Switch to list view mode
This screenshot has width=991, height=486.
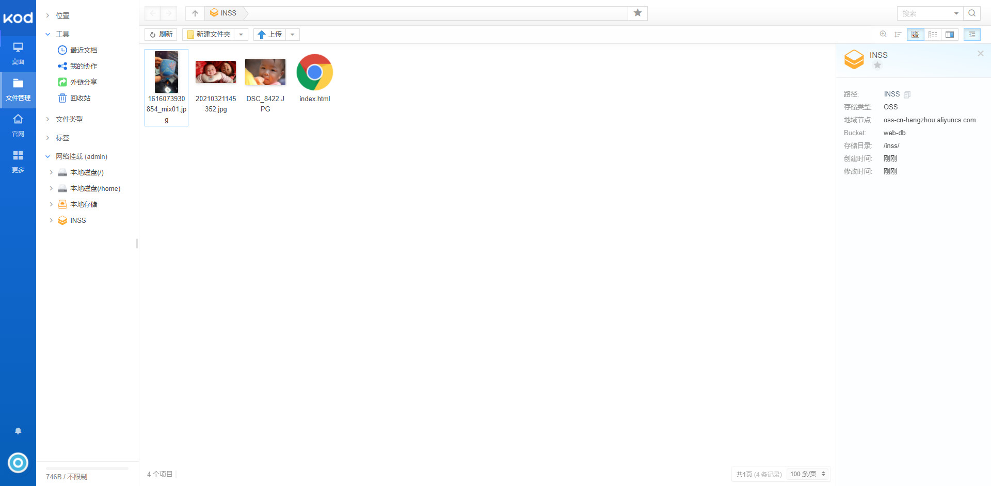pos(933,35)
